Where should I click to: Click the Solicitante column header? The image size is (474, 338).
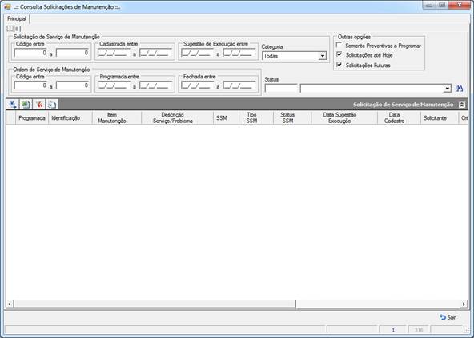pos(440,117)
